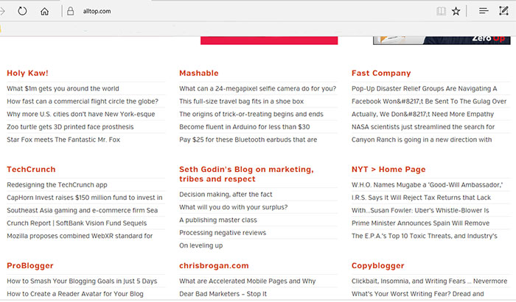The image size is (516, 302).
Task: Open 'Become fluent in Arduino' article
Action: click(x=245, y=127)
